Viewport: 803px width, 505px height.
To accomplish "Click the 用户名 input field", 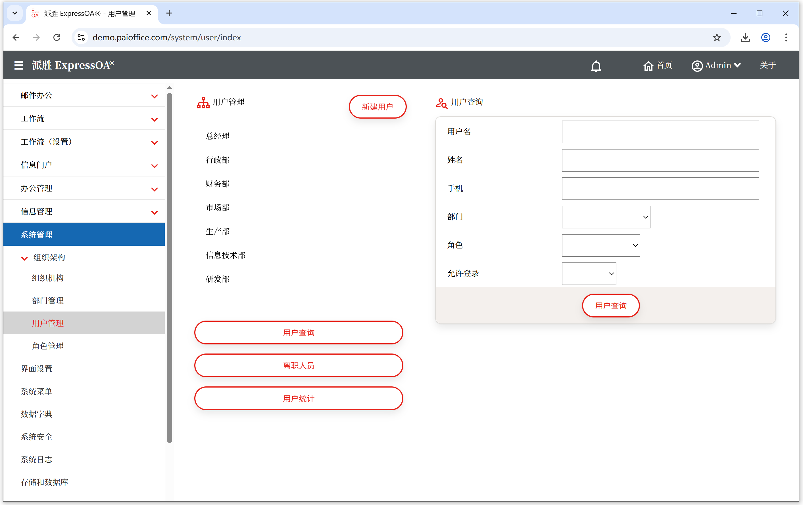I will (x=660, y=132).
